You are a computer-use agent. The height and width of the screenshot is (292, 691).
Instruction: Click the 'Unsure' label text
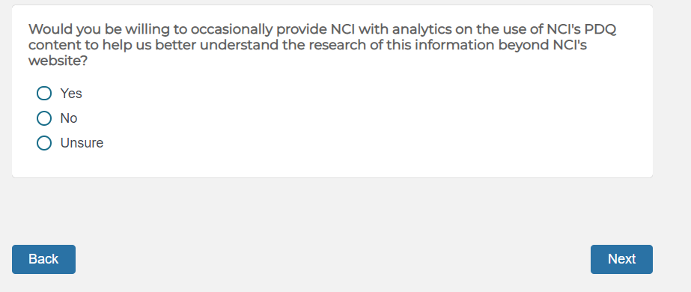[x=82, y=143]
